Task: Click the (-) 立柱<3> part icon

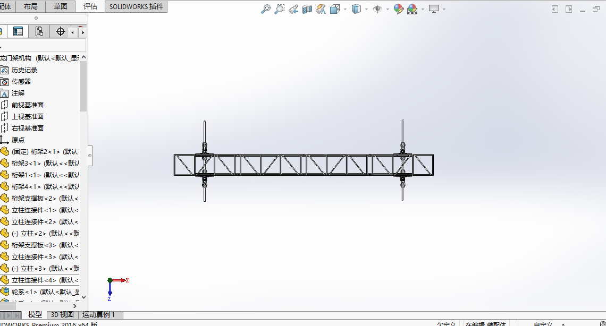Action: click(x=4, y=269)
